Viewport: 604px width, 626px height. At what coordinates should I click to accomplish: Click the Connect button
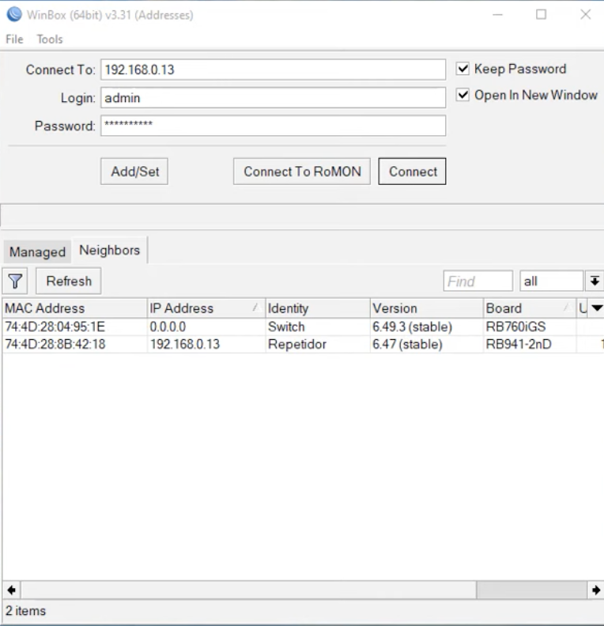(413, 172)
